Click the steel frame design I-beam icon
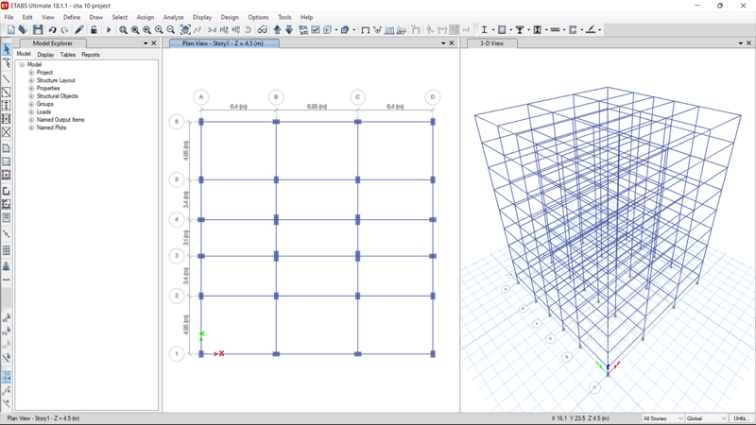Screen dimensions: 756x425 click(x=484, y=30)
